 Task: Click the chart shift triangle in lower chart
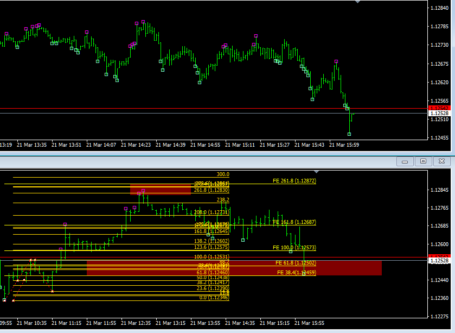[x=317, y=172]
